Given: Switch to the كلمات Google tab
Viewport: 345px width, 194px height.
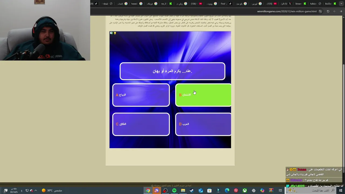Looking at the screenshot, I should pyautogui.click(x=122, y=4).
